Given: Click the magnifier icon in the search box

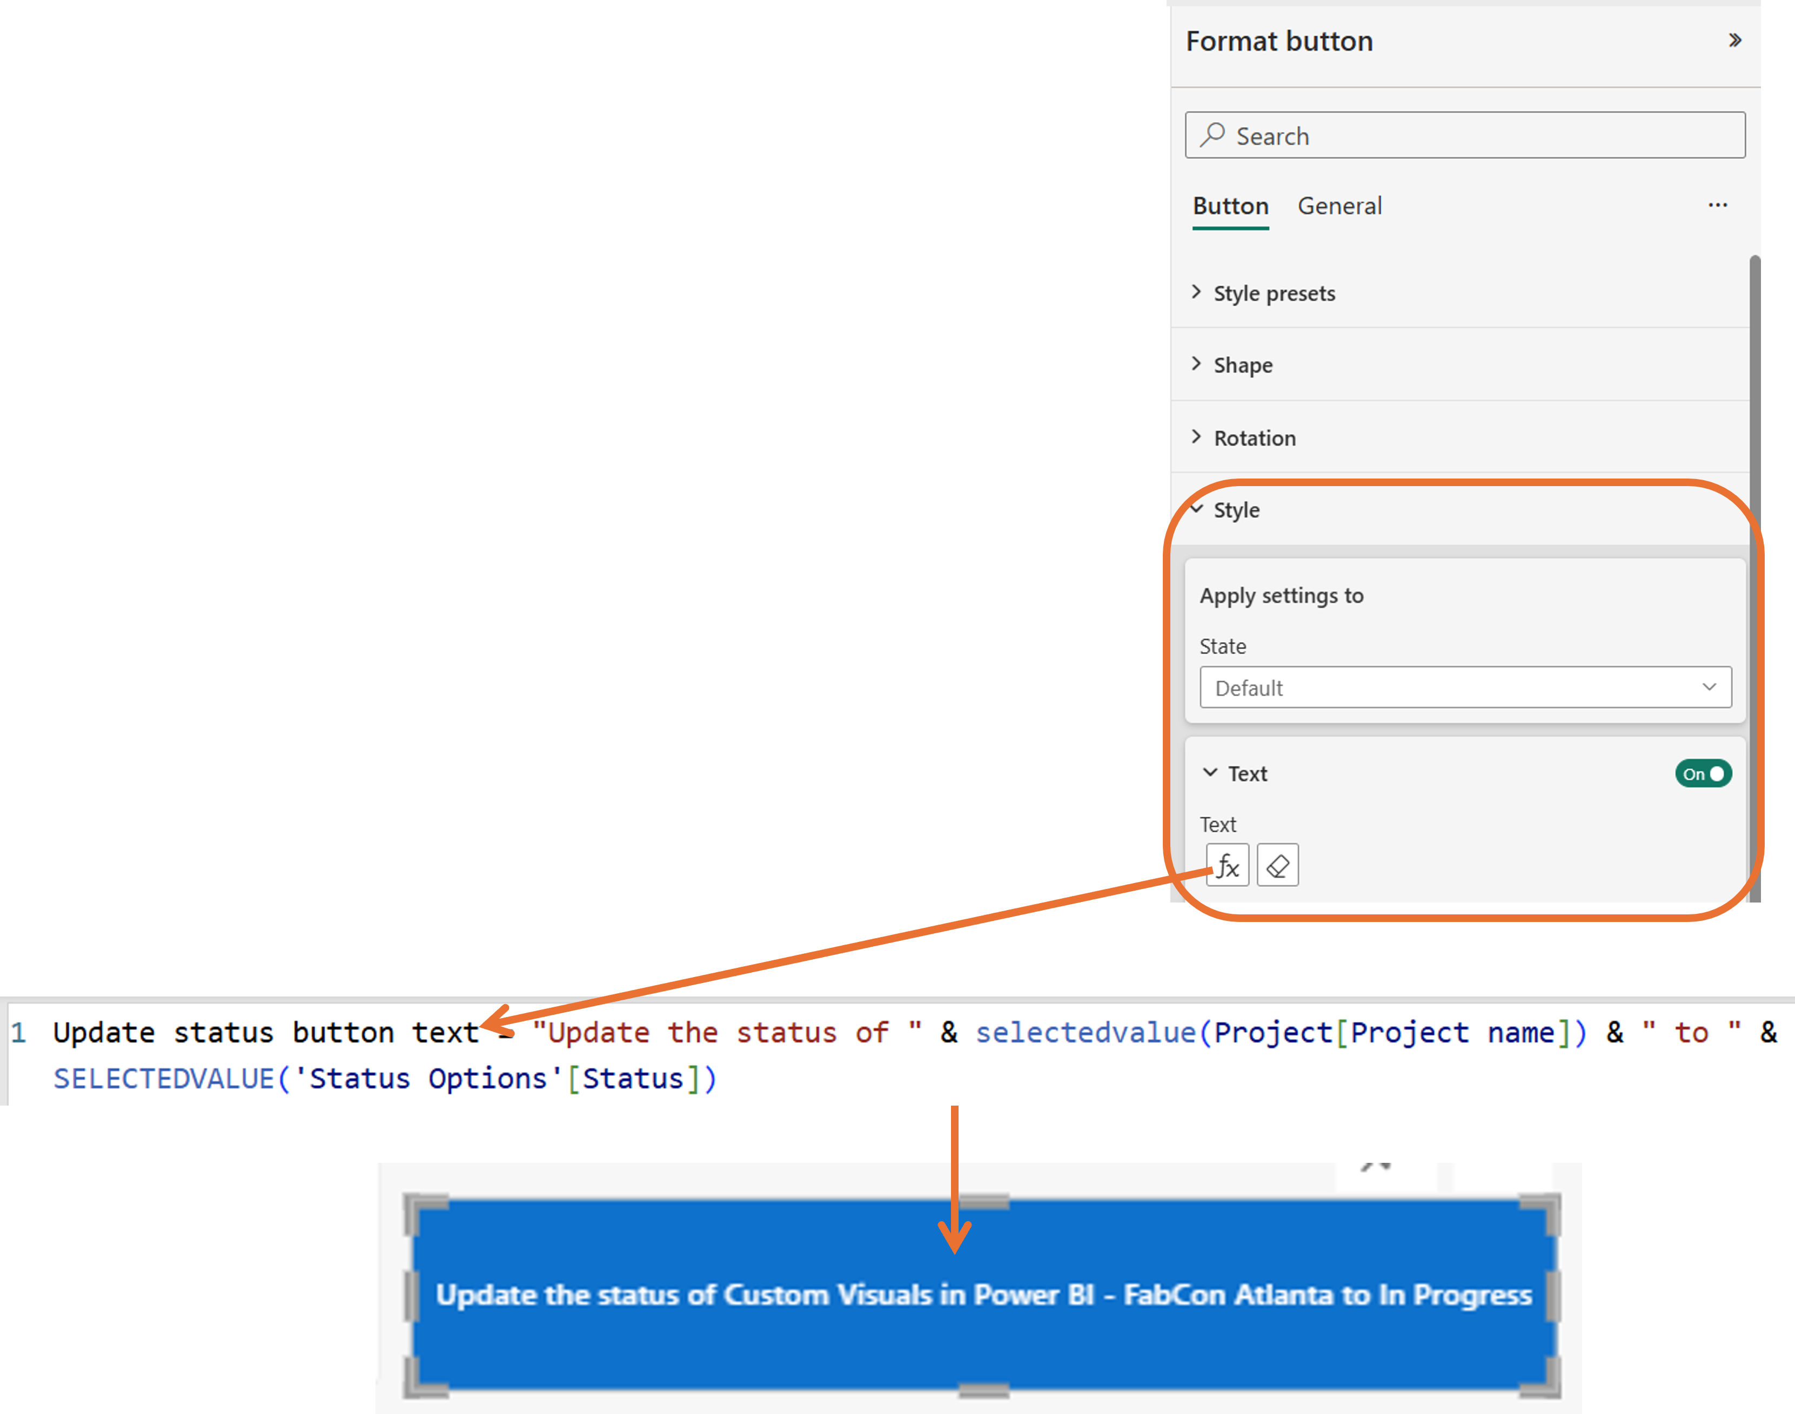Looking at the screenshot, I should pos(1213,135).
